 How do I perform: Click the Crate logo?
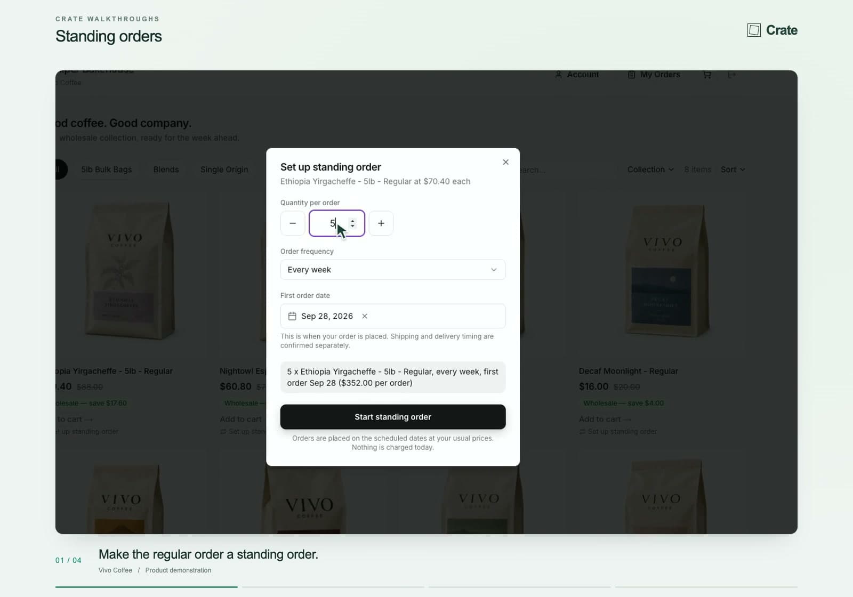click(x=772, y=30)
